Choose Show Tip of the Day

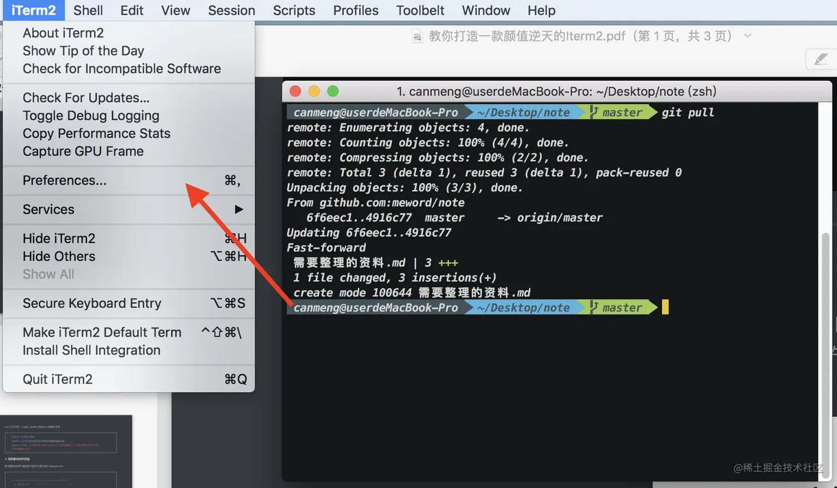tap(128, 51)
